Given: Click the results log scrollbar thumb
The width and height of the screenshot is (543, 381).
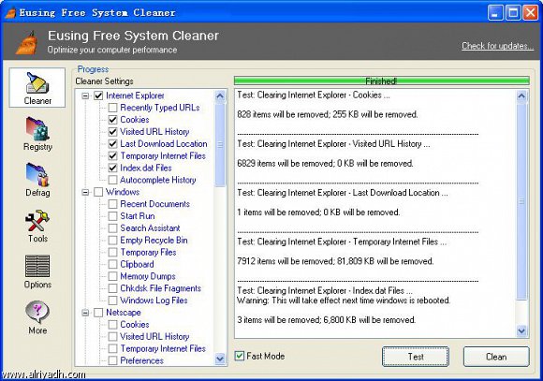Looking at the screenshot, I should click(521, 201).
